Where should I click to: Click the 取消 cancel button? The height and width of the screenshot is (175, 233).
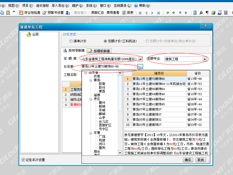201,160
